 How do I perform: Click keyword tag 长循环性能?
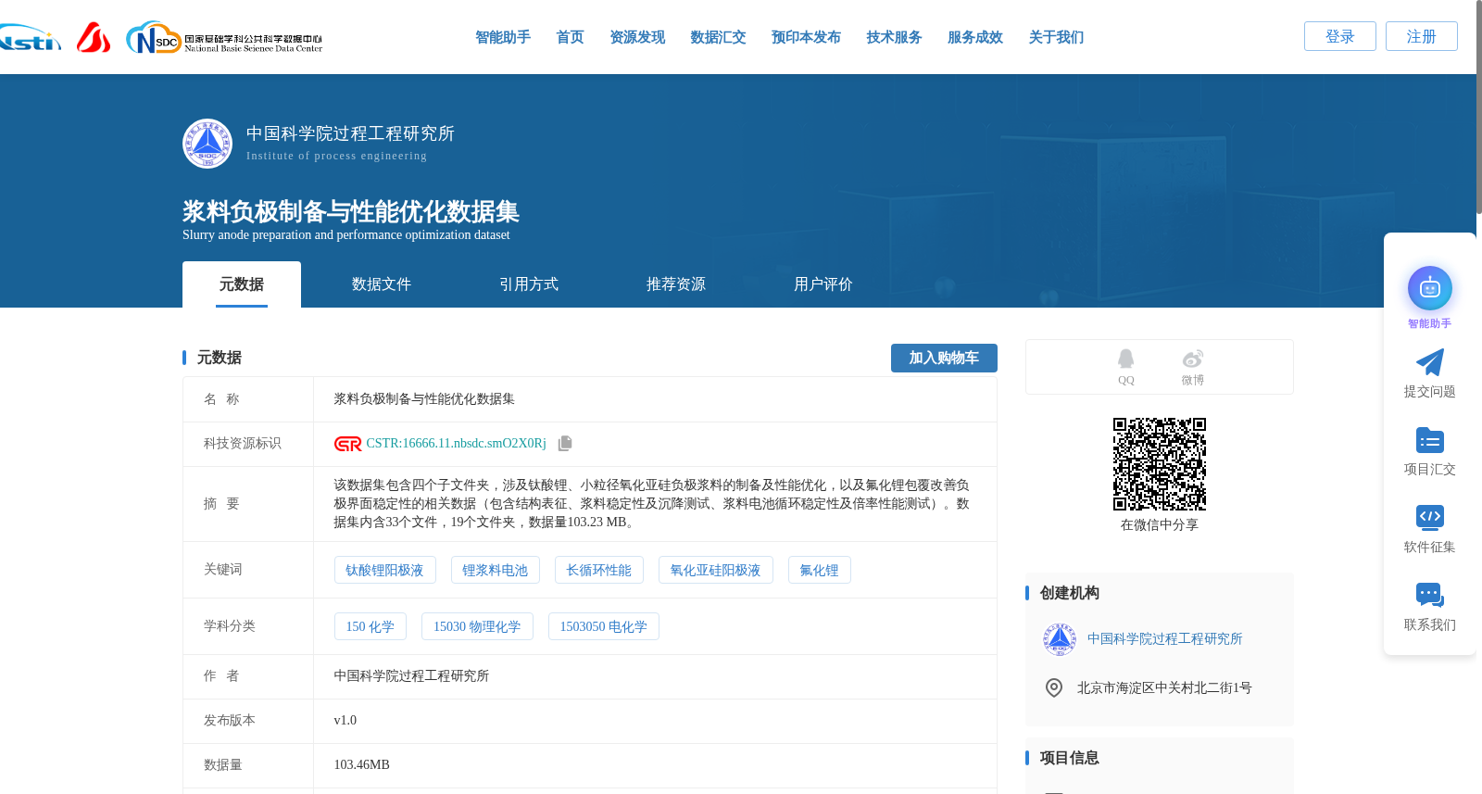[x=598, y=570]
